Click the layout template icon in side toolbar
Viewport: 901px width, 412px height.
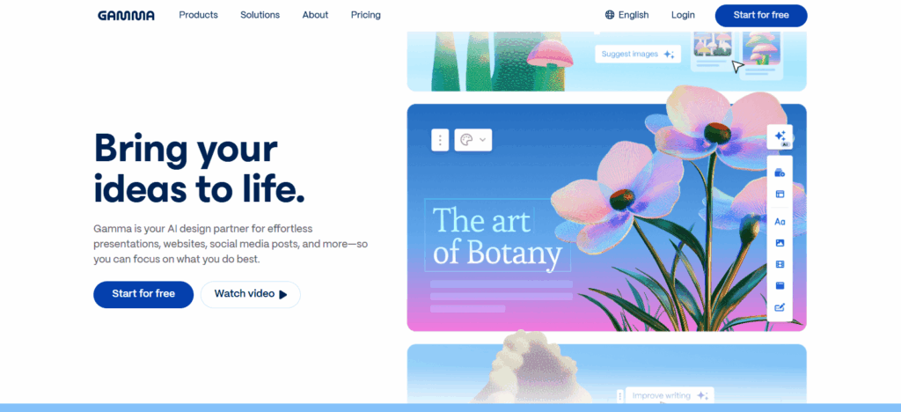pyautogui.click(x=780, y=194)
